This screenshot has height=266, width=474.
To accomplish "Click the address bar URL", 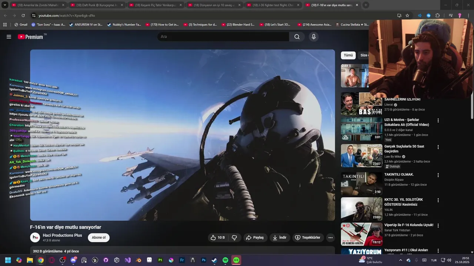I will click(67, 16).
